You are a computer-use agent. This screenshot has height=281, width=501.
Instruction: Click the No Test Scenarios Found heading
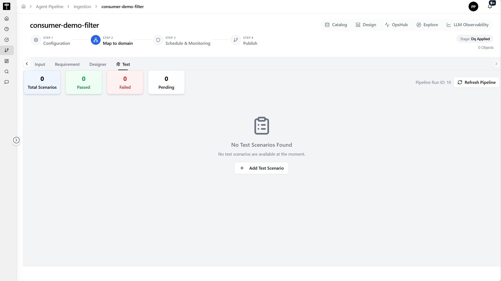(x=261, y=145)
